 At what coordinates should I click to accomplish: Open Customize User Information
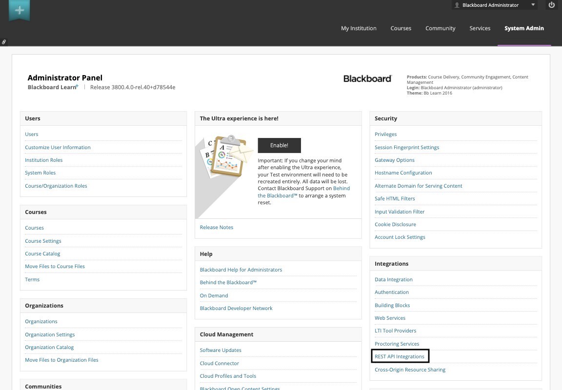coord(58,147)
